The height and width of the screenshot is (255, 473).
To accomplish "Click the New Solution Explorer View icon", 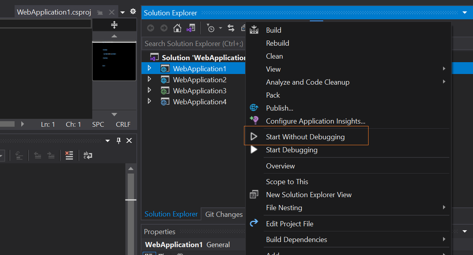I will 254,194.
